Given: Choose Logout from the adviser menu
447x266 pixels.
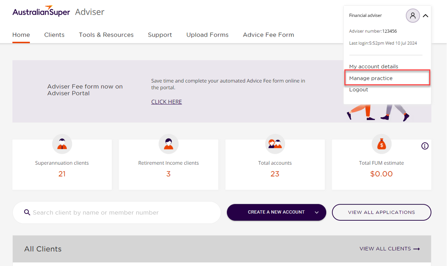Looking at the screenshot, I should [x=359, y=90].
